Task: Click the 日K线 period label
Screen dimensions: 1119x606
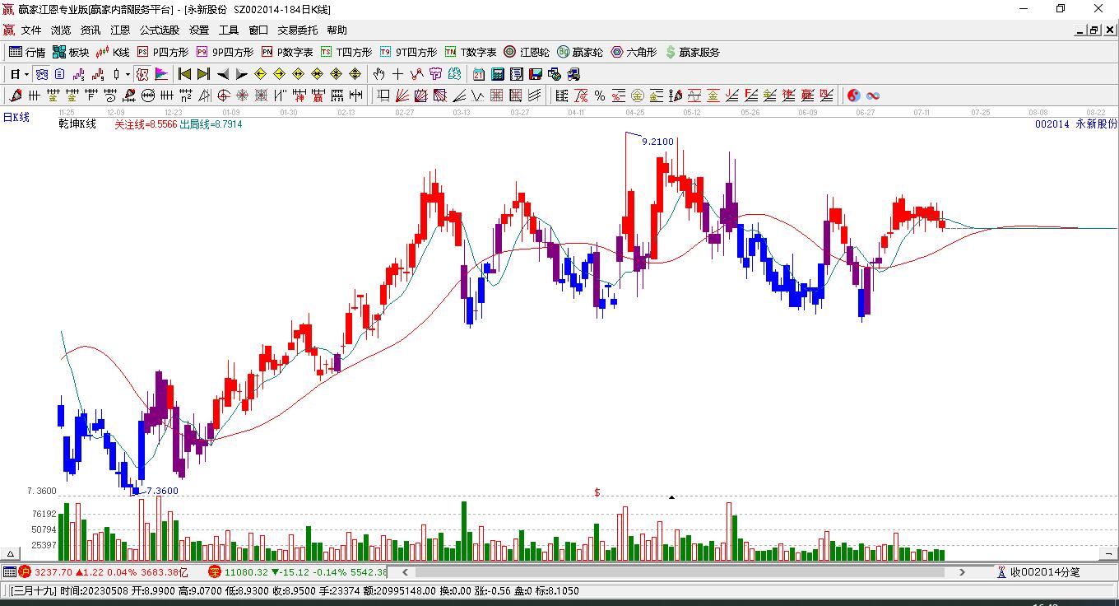Action: pyautogui.click(x=16, y=118)
